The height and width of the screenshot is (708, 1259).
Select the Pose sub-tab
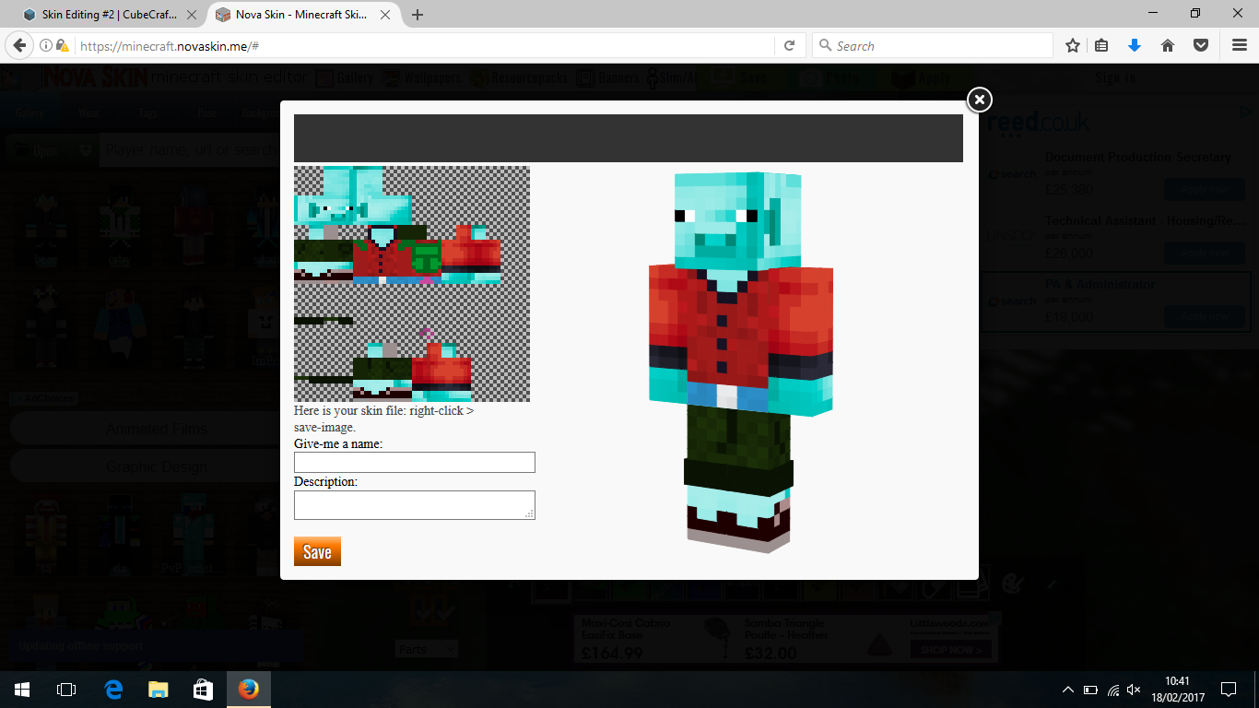[206, 113]
